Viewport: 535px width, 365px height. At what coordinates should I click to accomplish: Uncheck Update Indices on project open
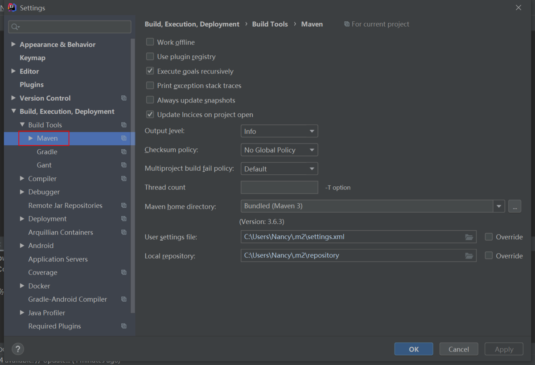pos(150,115)
